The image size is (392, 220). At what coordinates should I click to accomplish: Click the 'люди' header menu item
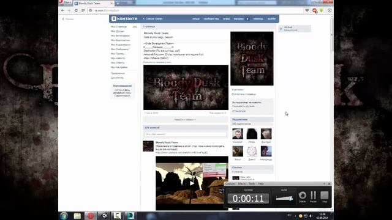click(196, 19)
